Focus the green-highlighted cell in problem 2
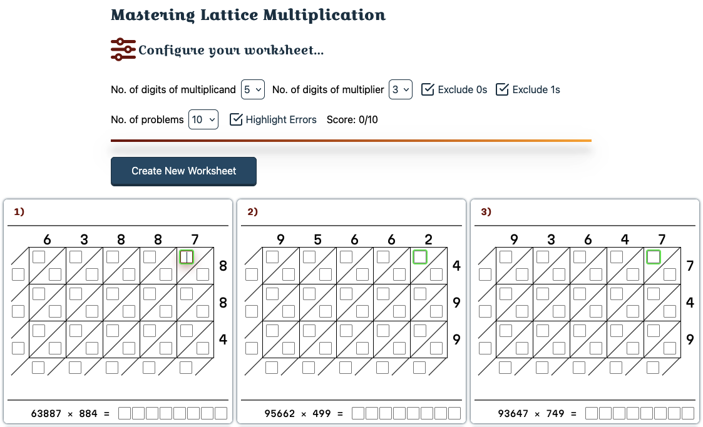Screen dimensions: 703x427 click(x=420, y=256)
